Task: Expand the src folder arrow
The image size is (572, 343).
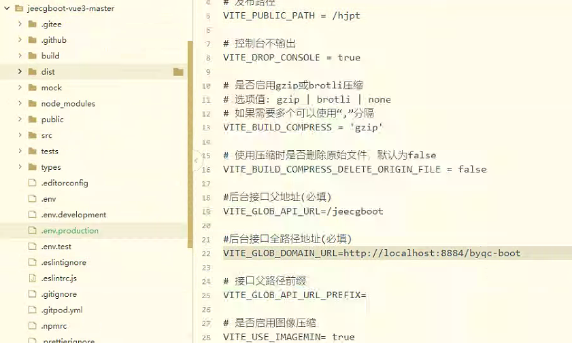Action: pos(20,135)
